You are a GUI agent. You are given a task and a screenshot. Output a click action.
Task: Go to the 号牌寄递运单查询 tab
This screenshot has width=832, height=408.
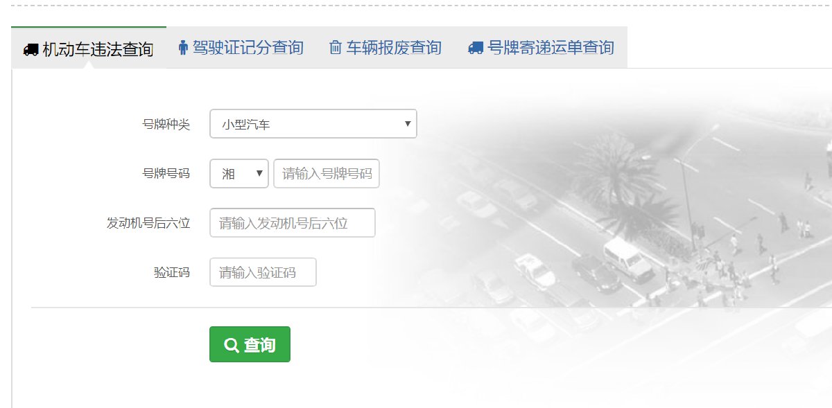[x=551, y=48]
